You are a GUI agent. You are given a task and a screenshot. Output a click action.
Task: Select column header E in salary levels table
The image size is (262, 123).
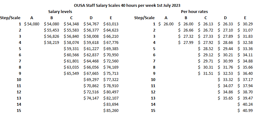[x=111, y=18]
